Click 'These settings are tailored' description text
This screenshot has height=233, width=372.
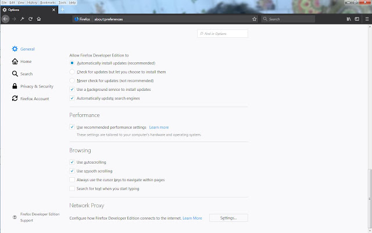[139, 135]
